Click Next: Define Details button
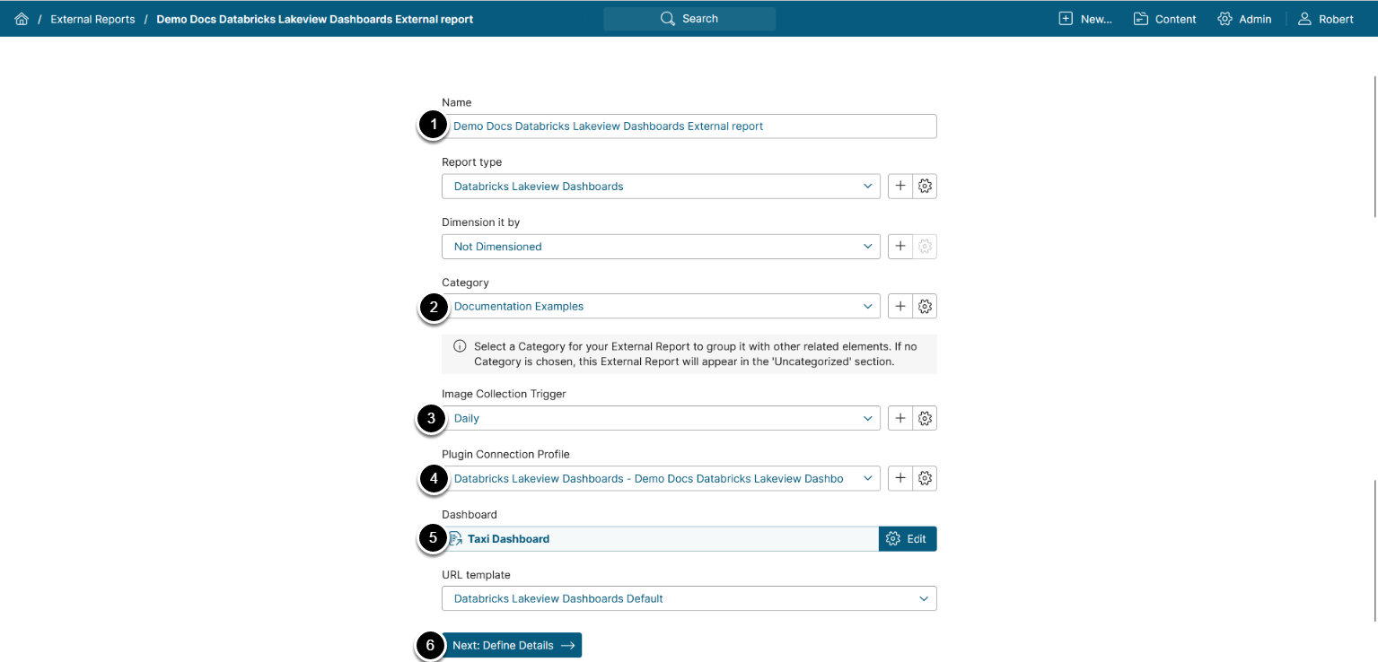 click(513, 645)
